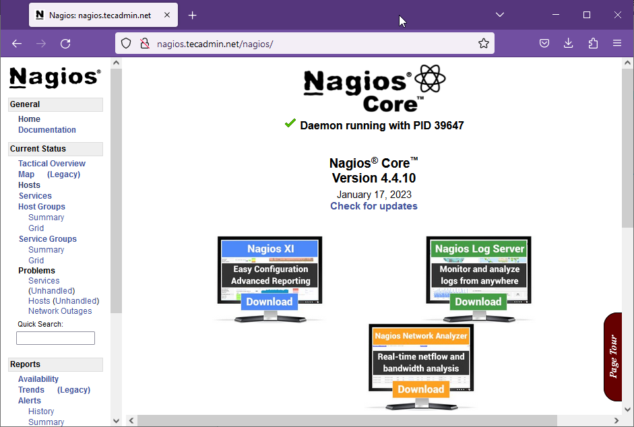Viewport: 634px width, 427px height.
Task: Click Check for updates
Action: (374, 206)
